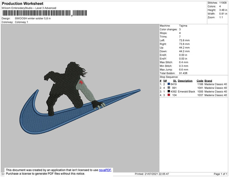The height and width of the screenshot is (177, 229).
Task: Click the 'Production Worksheet' title
Action: [x=23, y=3]
